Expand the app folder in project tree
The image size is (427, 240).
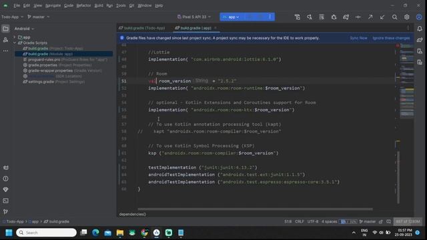tap(15, 37)
